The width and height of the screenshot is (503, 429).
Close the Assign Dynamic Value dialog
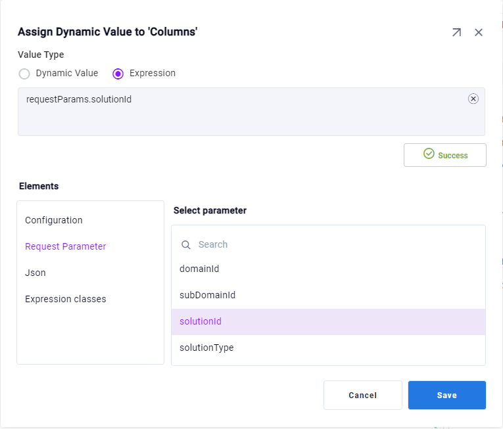click(479, 32)
